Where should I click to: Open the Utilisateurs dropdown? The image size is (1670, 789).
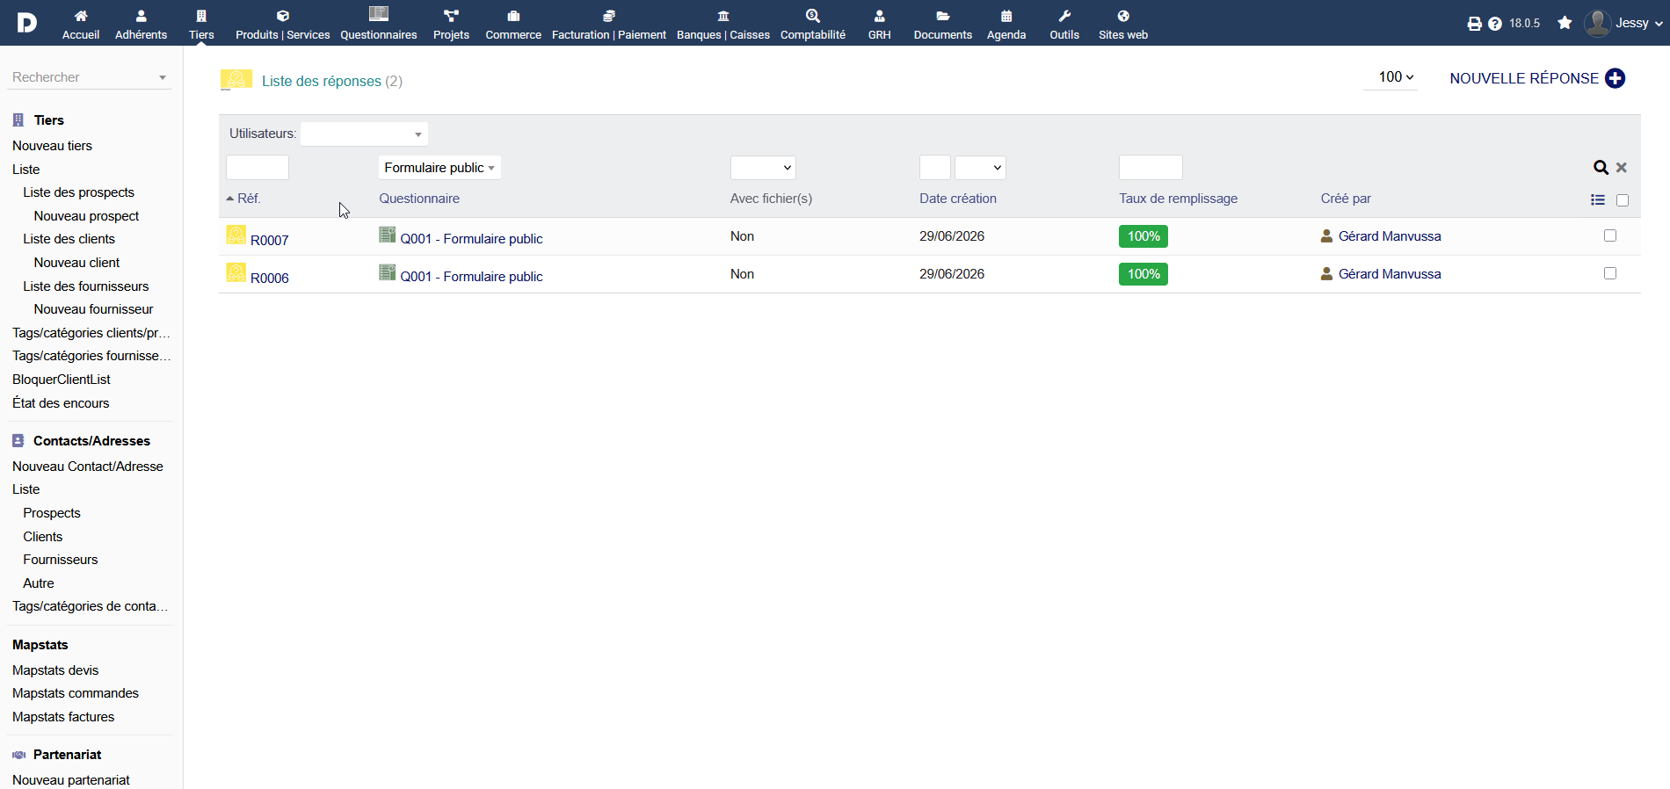coord(364,134)
